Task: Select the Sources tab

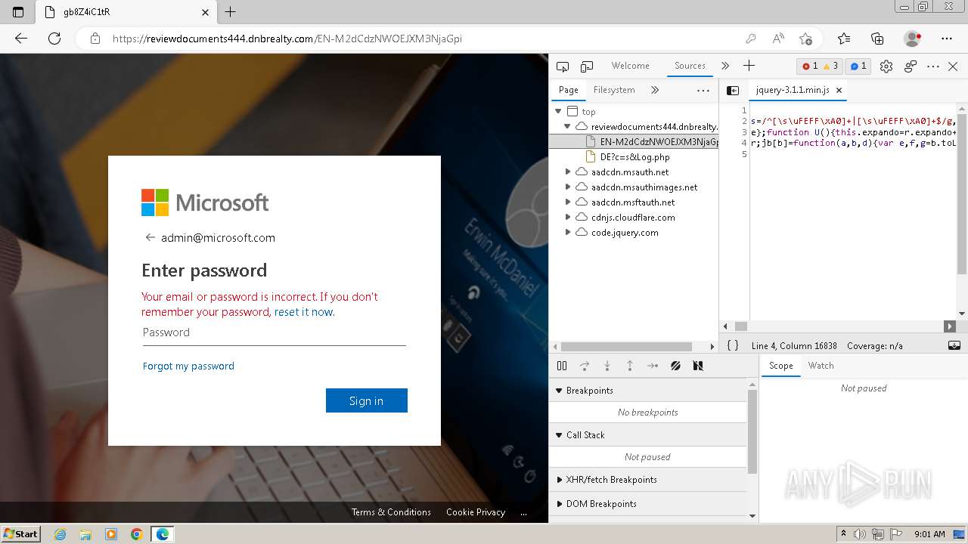Action: click(690, 66)
